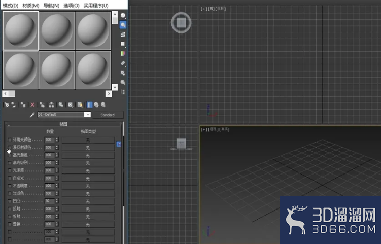Image resolution: width=381 pixels, height=244 pixels.
Task: Open the [线框] shading menu
Action: pyautogui.click(x=221, y=9)
